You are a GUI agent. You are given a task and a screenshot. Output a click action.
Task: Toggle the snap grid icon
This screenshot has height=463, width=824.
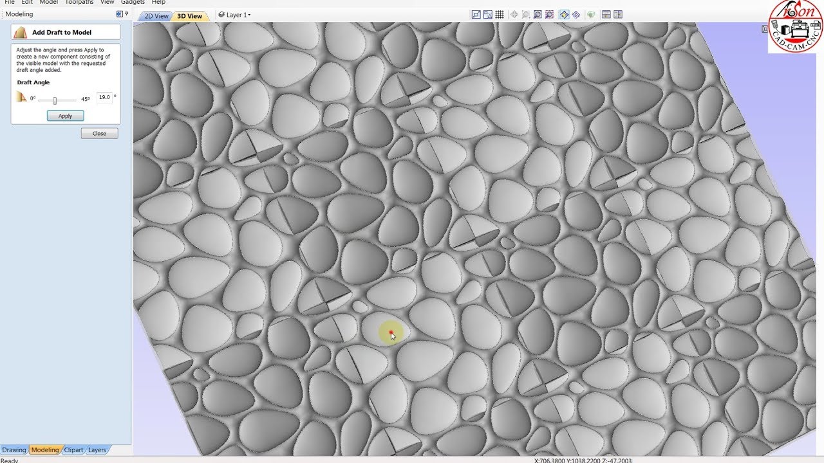[500, 15]
